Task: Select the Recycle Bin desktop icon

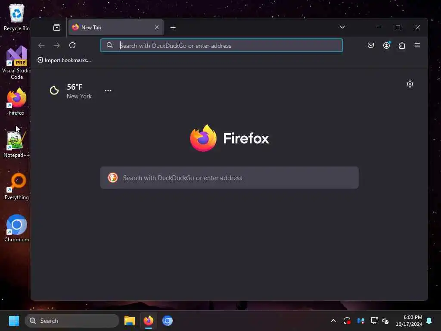Action: click(17, 17)
